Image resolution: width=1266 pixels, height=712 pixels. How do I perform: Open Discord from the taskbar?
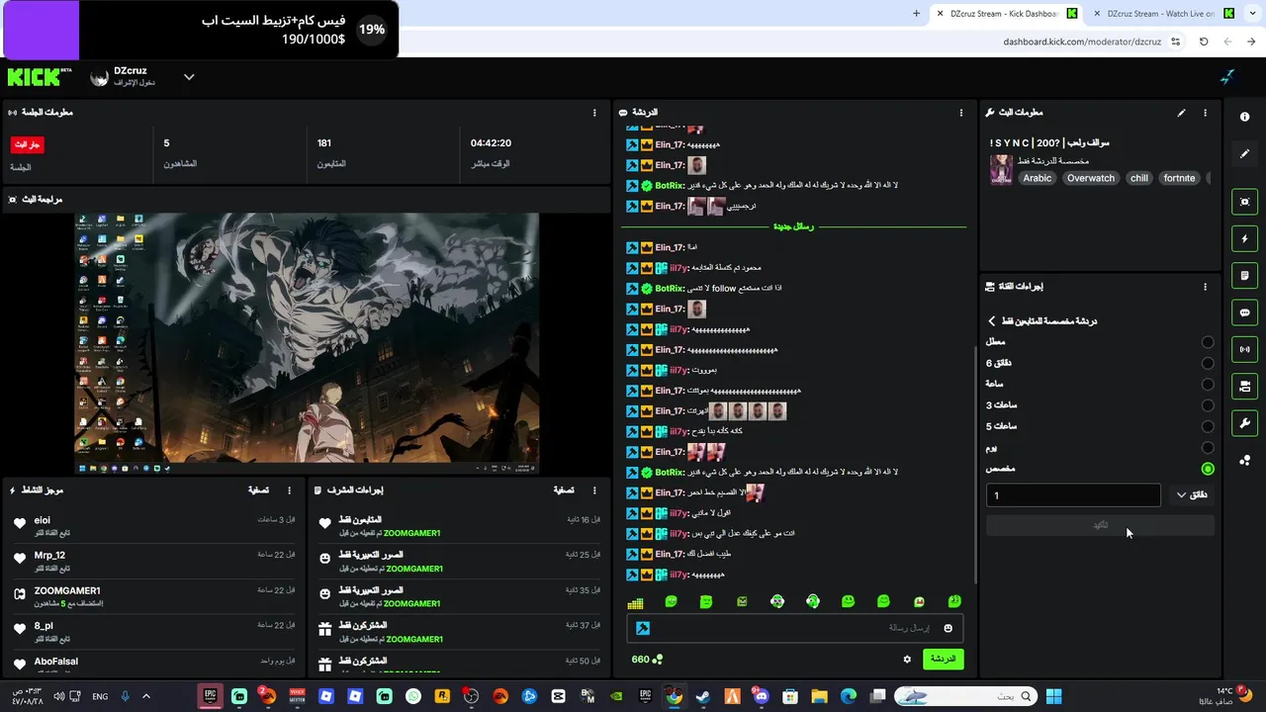[762, 696]
